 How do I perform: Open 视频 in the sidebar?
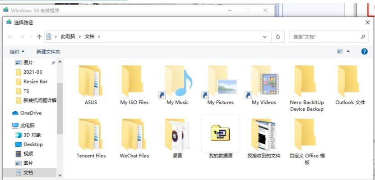24,154
